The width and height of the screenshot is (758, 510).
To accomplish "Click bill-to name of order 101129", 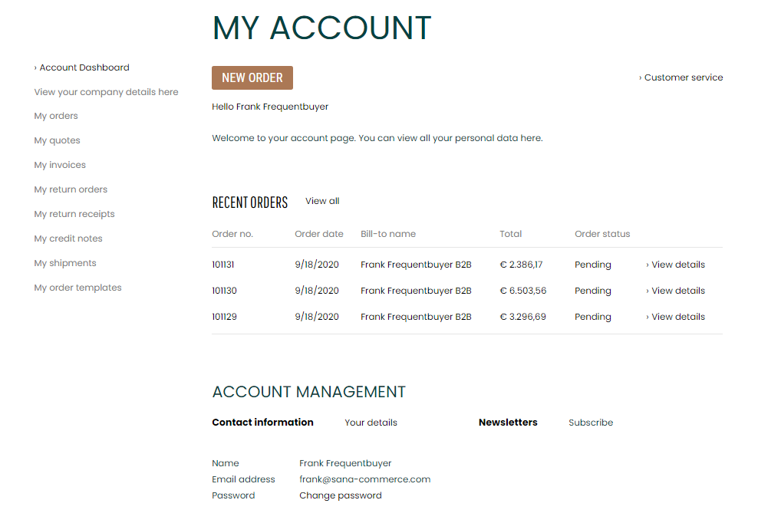I will point(416,317).
